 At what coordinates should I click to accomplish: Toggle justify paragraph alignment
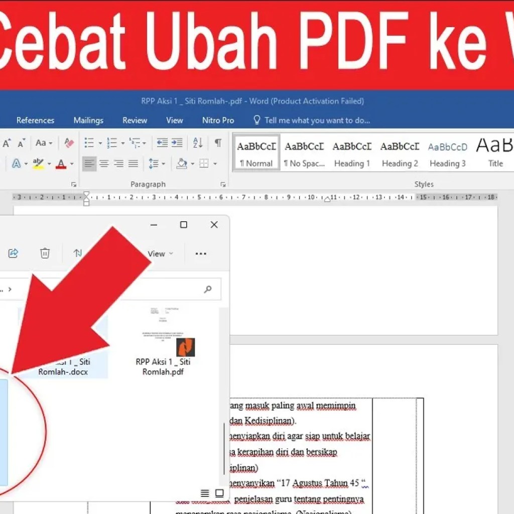coord(133,164)
